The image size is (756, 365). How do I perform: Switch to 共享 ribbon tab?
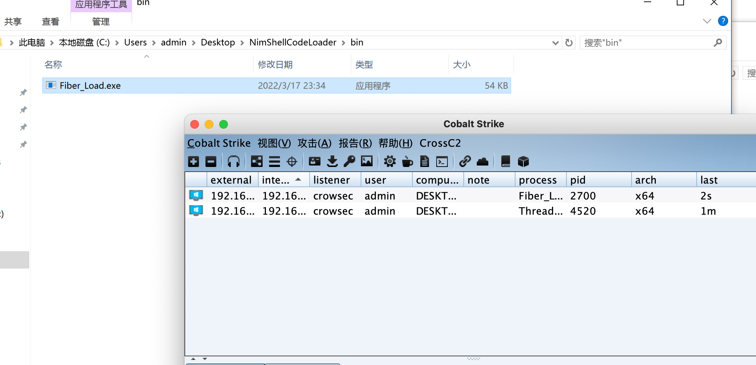(13, 22)
